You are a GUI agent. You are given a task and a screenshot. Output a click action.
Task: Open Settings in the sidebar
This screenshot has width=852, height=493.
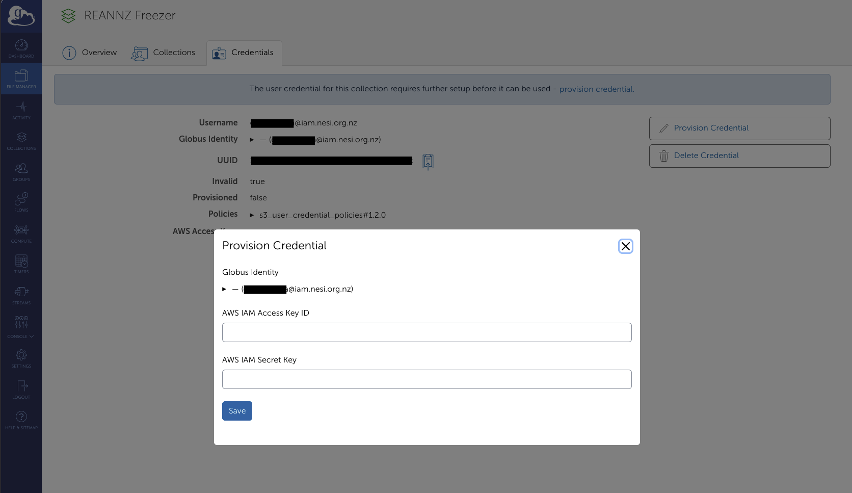(21, 358)
